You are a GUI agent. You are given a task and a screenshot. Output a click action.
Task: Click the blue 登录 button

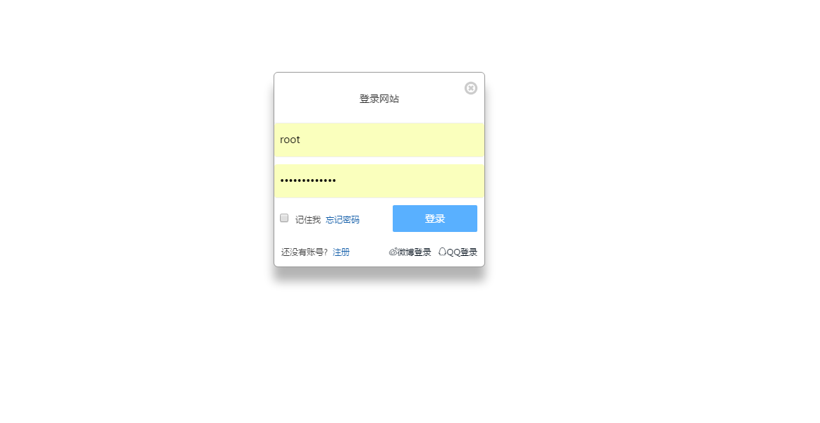(x=434, y=219)
